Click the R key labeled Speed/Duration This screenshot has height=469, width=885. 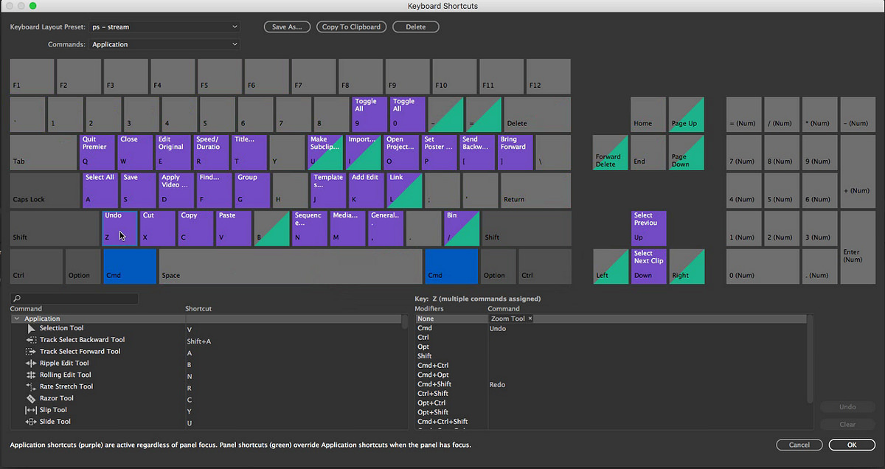(x=212, y=152)
